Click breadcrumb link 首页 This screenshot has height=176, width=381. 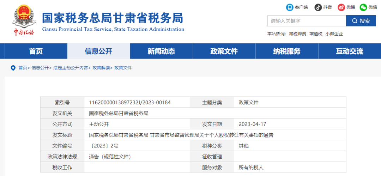click(23, 68)
